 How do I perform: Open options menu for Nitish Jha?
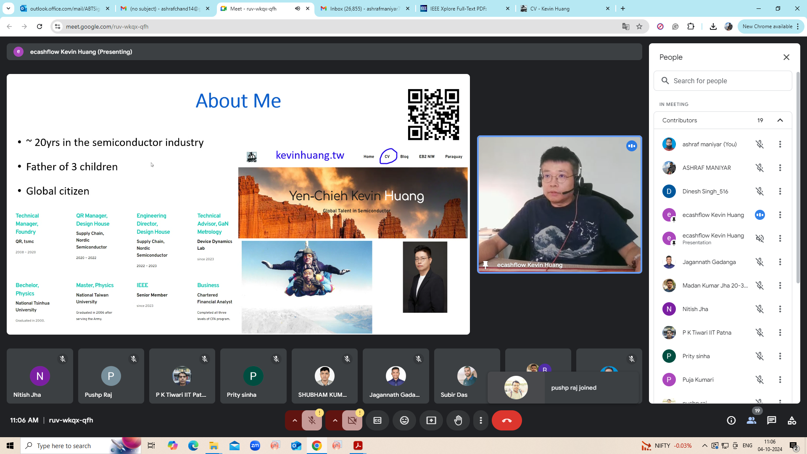coord(780,309)
